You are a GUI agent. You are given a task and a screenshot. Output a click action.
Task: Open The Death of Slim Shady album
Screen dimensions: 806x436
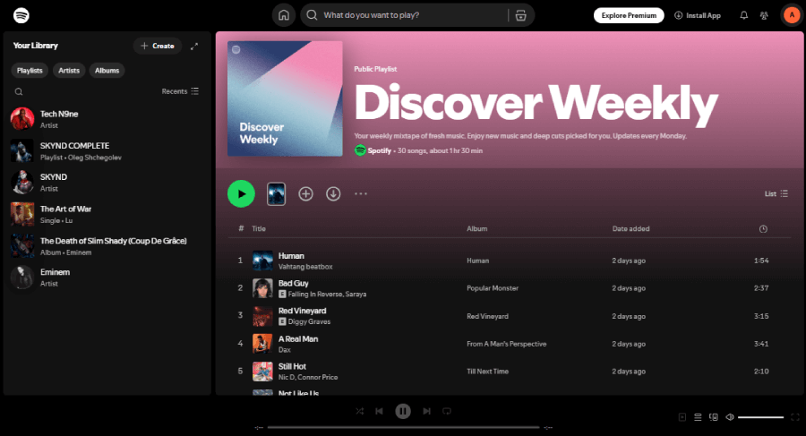tap(107, 246)
